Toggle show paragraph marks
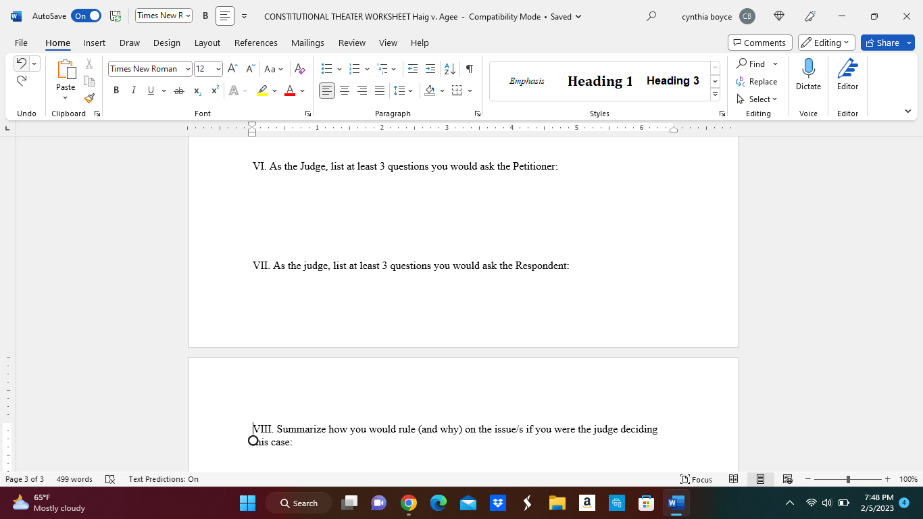Screen dimensions: 923x519 point(469,69)
